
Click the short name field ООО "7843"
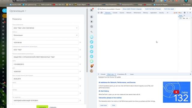tap(46, 50)
